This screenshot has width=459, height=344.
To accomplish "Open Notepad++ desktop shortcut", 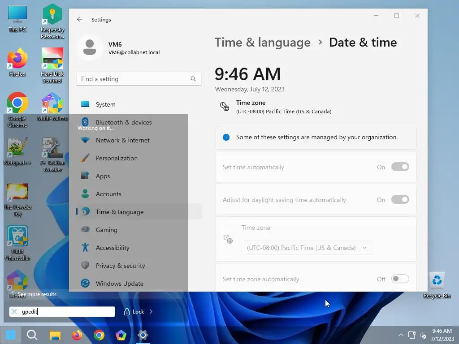I will (17, 151).
